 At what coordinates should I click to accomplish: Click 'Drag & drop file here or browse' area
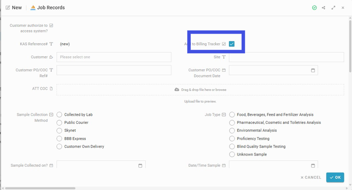point(200,90)
